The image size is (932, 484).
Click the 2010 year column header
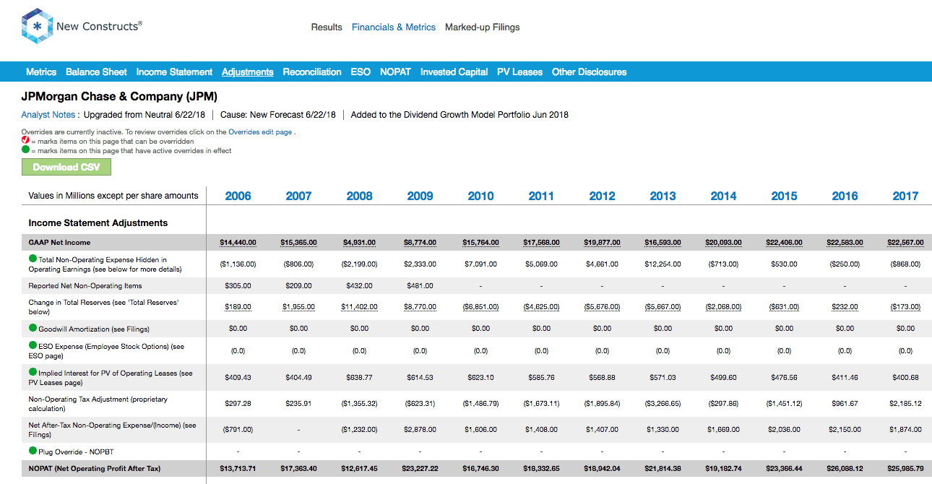pyautogui.click(x=481, y=196)
